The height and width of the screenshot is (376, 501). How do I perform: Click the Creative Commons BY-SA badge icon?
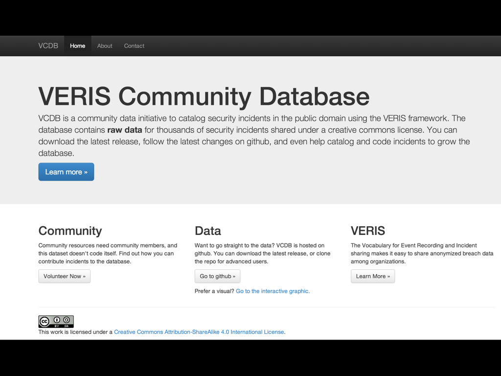tap(56, 321)
